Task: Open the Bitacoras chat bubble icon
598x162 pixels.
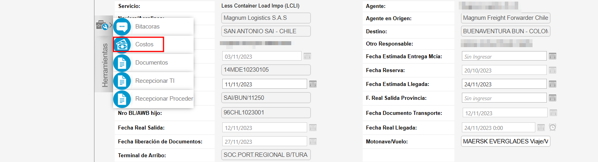Action: tap(122, 27)
